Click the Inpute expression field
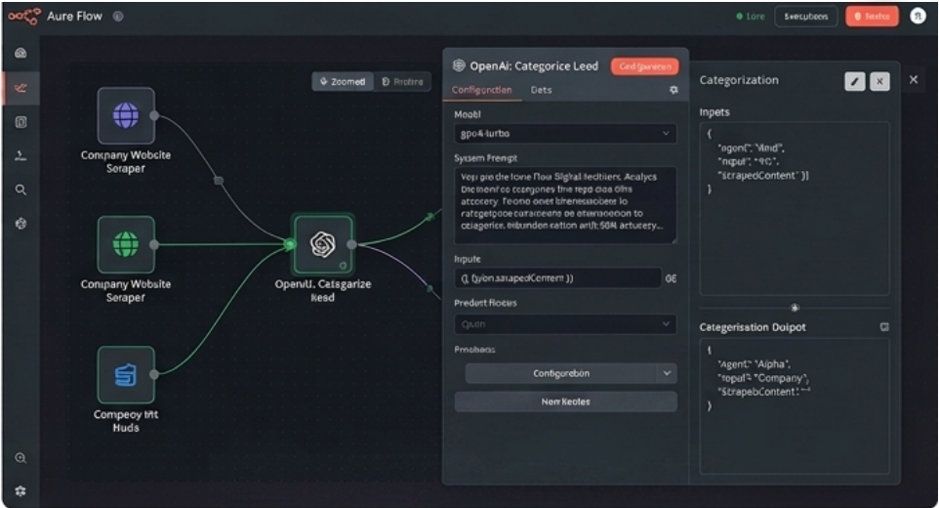939x508 pixels. click(x=558, y=278)
